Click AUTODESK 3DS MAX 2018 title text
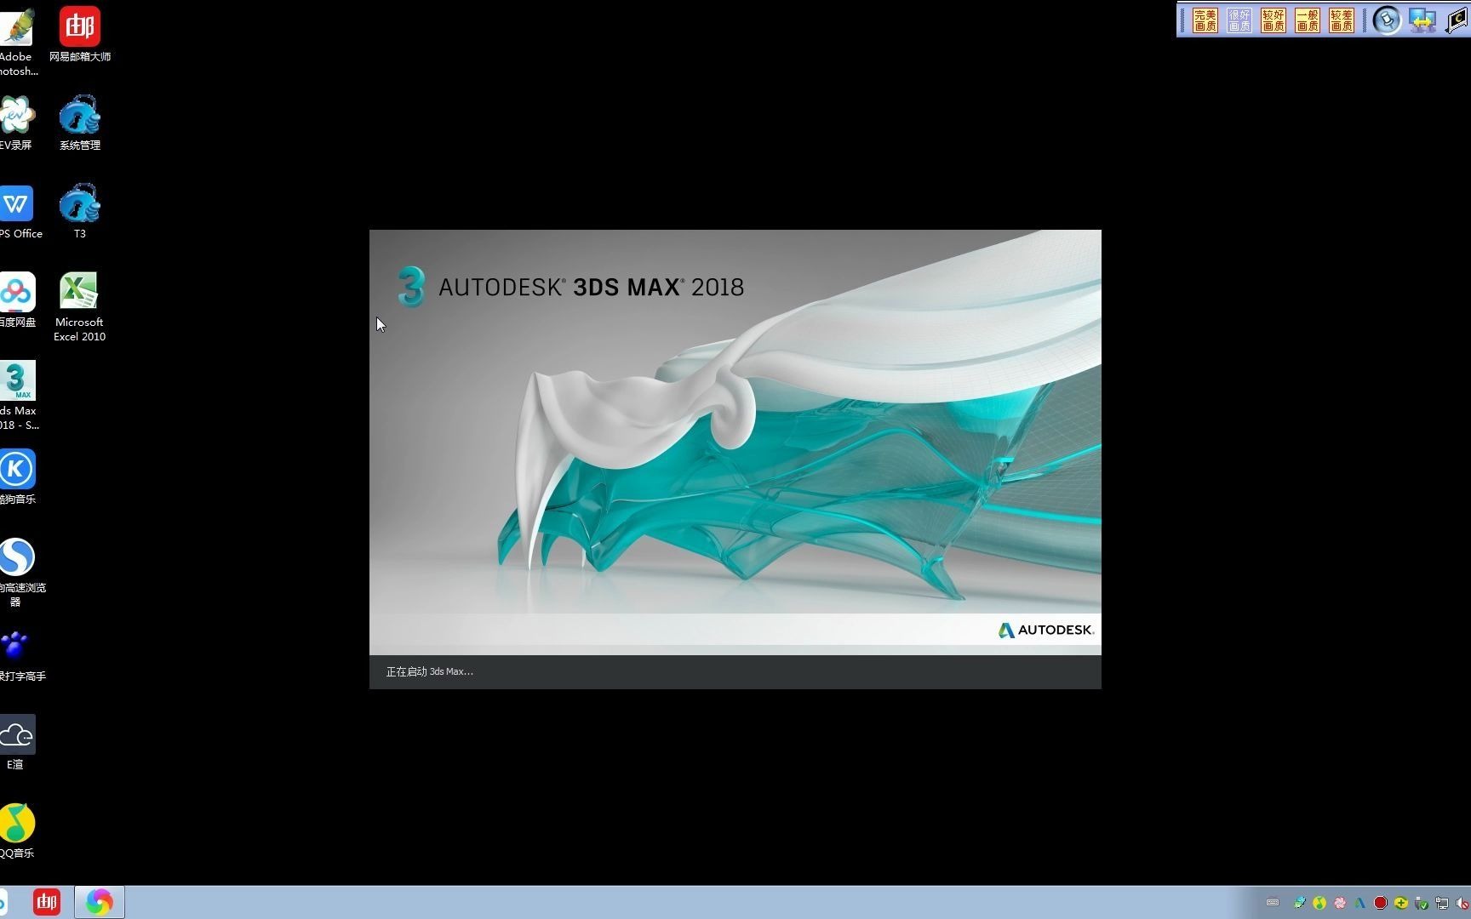Viewport: 1471px width, 919px height. 591,288
